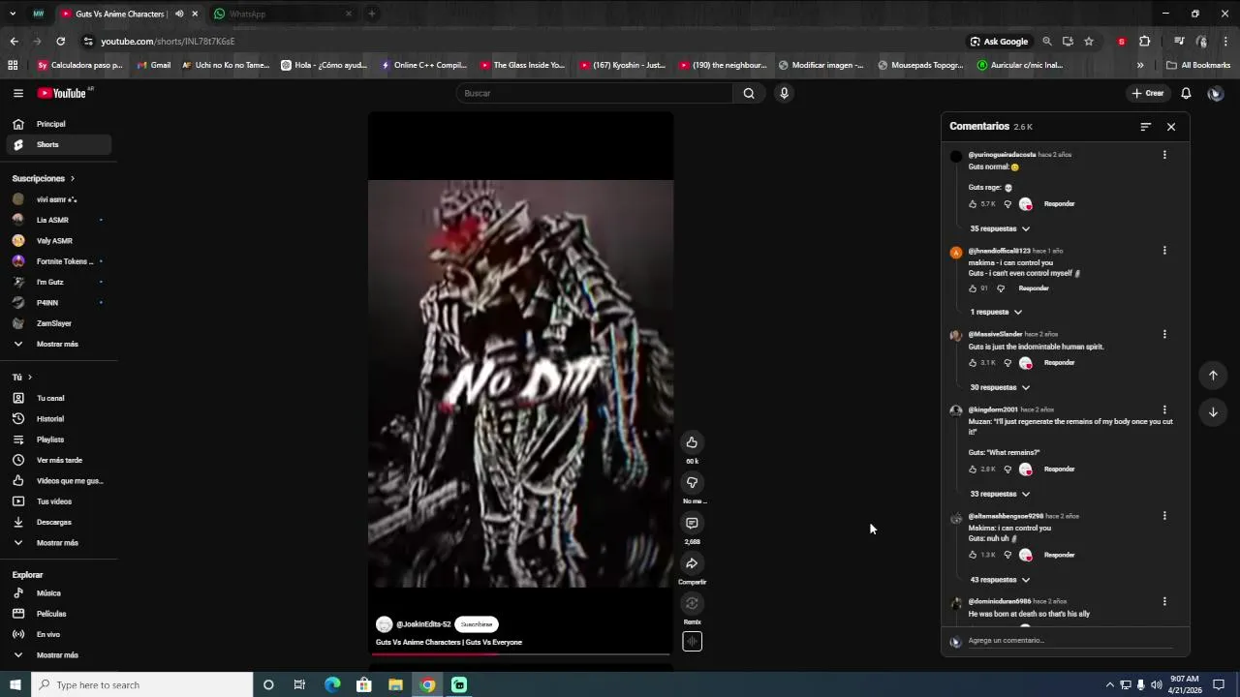Viewport: 1240px width, 697px height.
Task: Close the Comentarios panel
Action: click(x=1171, y=127)
